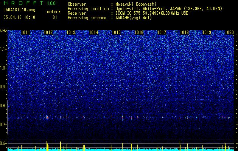
Task: Click the 0.7 frequency axis label
Action: pyautogui.click(x=3, y=125)
